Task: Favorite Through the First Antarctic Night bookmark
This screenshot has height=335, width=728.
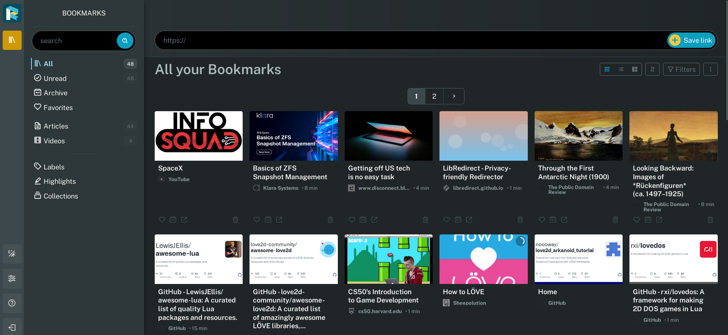Action: coord(542,220)
